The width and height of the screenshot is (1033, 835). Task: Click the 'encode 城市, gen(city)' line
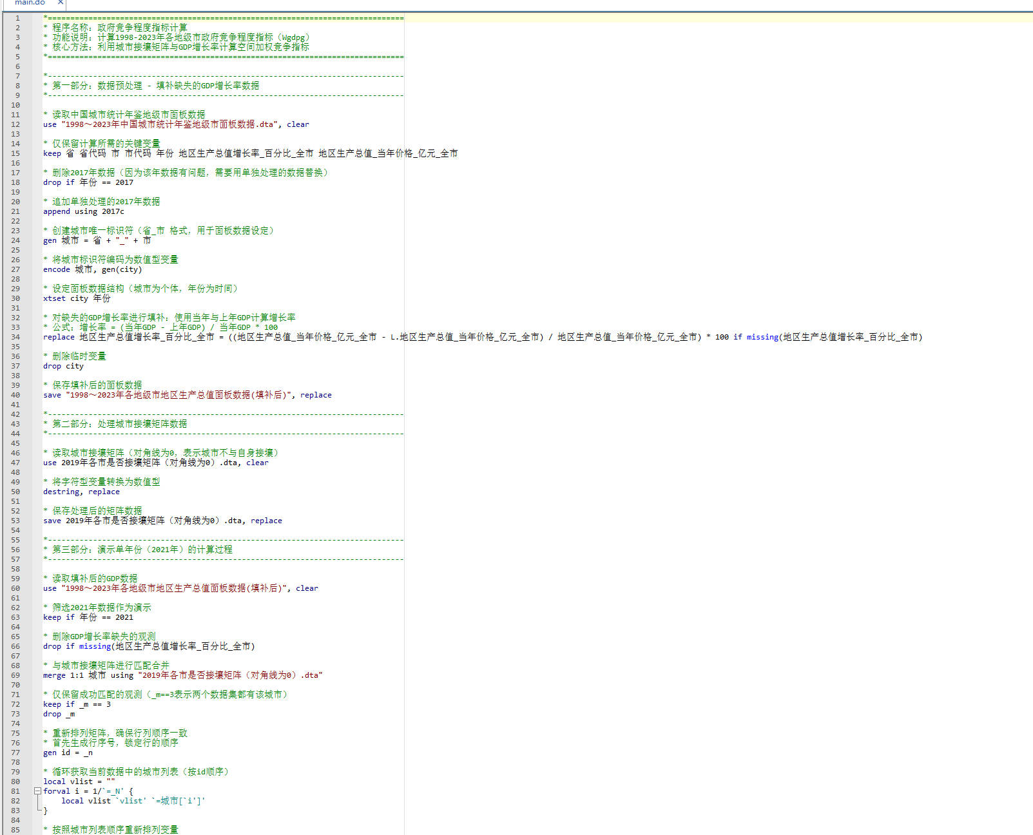[x=92, y=269]
